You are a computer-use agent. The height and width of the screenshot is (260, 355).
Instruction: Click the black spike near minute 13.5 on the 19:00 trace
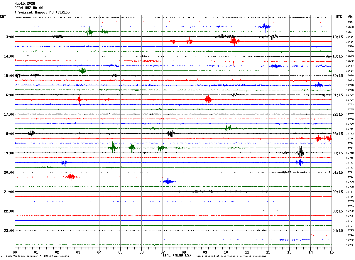[301, 152]
